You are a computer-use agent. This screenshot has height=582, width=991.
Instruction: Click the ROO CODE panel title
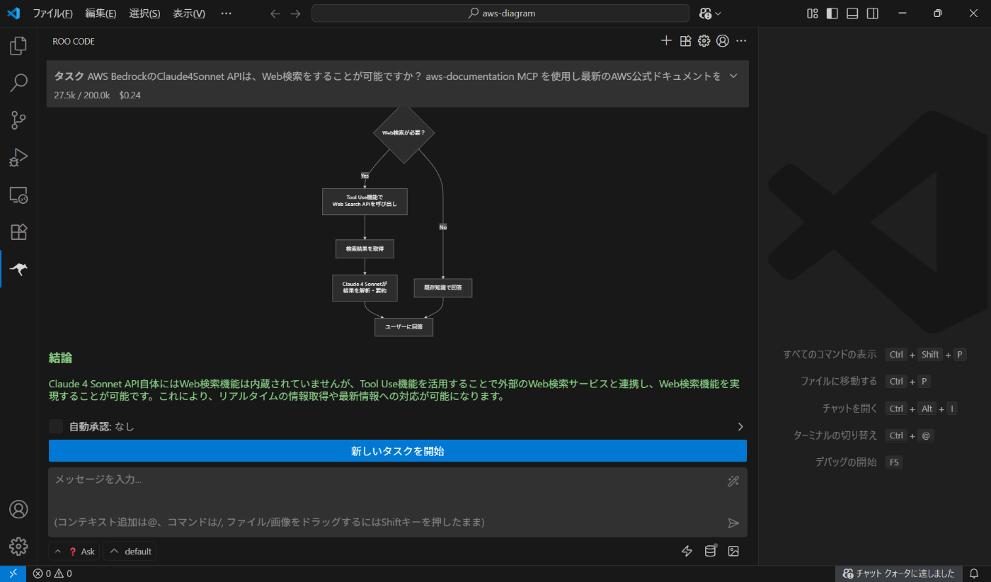coord(74,41)
